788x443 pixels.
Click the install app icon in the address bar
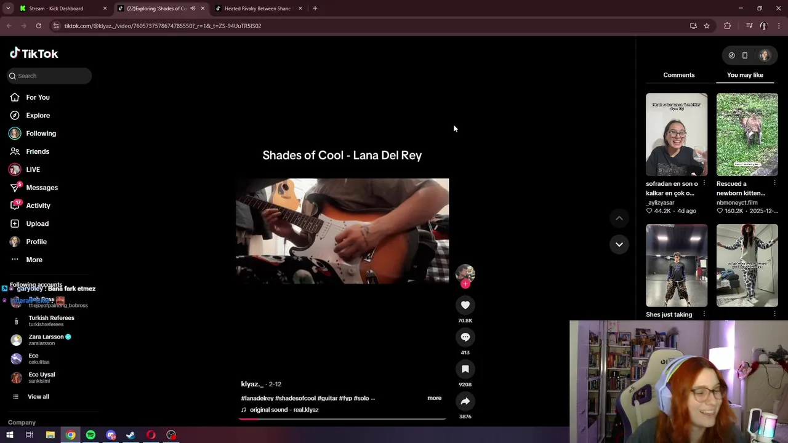coord(693,26)
